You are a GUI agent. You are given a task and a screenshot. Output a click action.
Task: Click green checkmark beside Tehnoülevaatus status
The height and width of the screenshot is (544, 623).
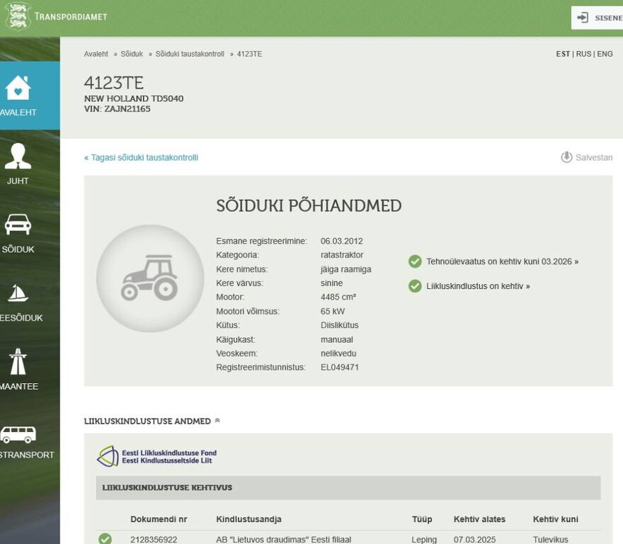point(415,261)
